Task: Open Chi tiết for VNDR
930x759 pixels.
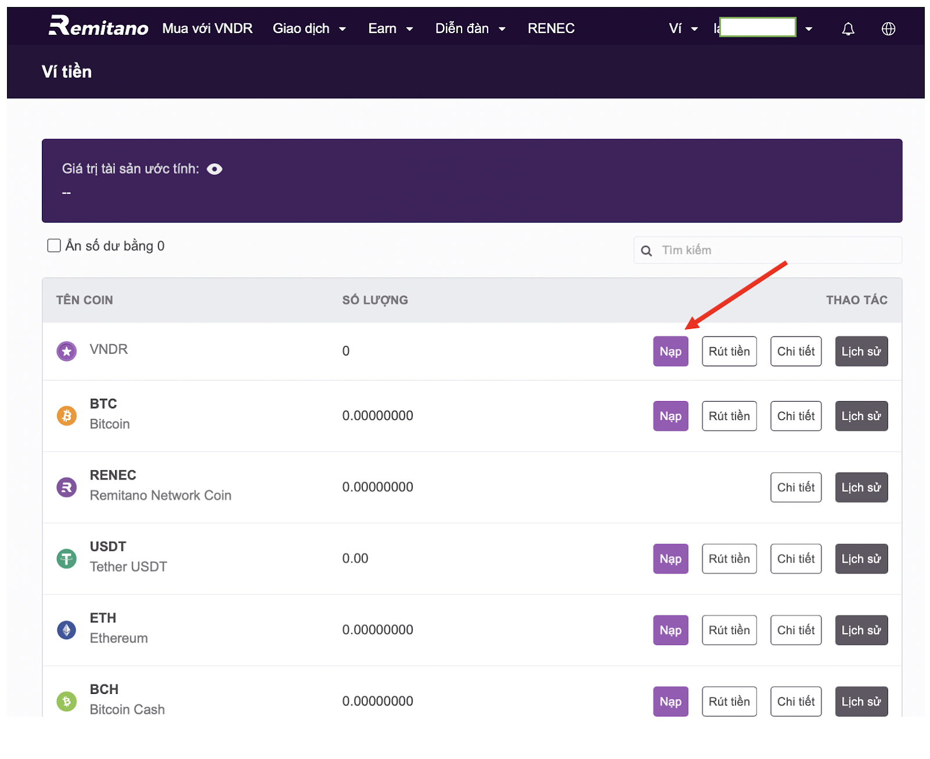Action: 796,351
